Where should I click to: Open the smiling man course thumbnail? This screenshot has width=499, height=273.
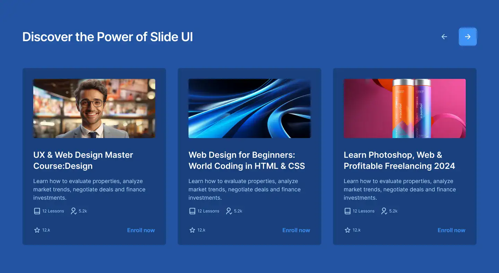tap(94, 108)
